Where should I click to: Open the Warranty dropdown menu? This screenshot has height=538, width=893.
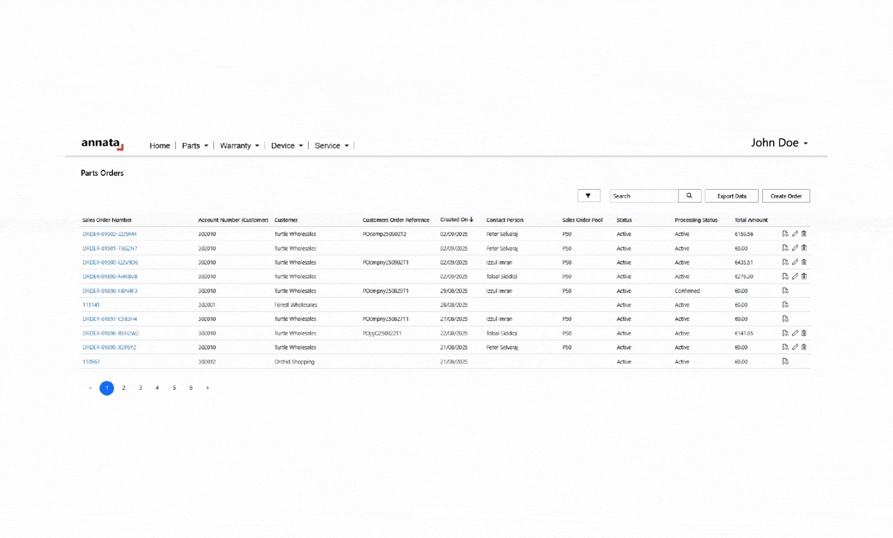click(x=239, y=146)
